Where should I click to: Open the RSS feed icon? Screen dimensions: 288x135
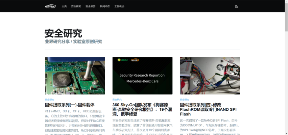coord(236,6)
